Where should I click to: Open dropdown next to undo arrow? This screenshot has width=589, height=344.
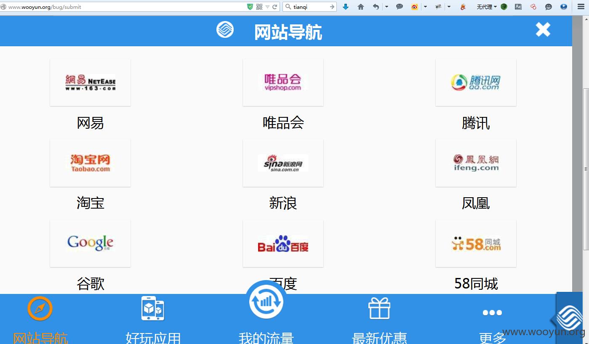point(386,7)
